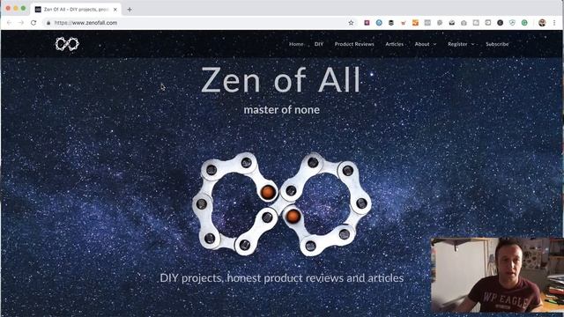
Task: Open the Chrome profile avatar
Action: click(x=542, y=23)
